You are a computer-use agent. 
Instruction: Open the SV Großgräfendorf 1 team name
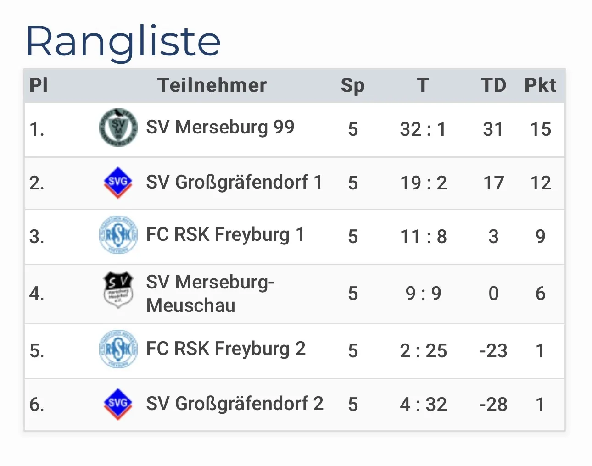coord(234,182)
